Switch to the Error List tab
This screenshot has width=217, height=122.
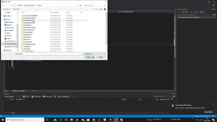[x=6, y=113]
